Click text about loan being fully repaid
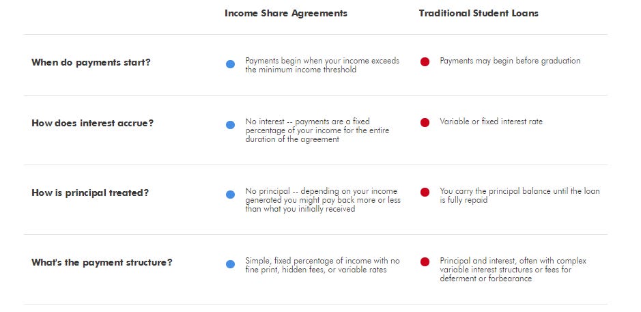The image size is (641, 312). tap(519, 195)
